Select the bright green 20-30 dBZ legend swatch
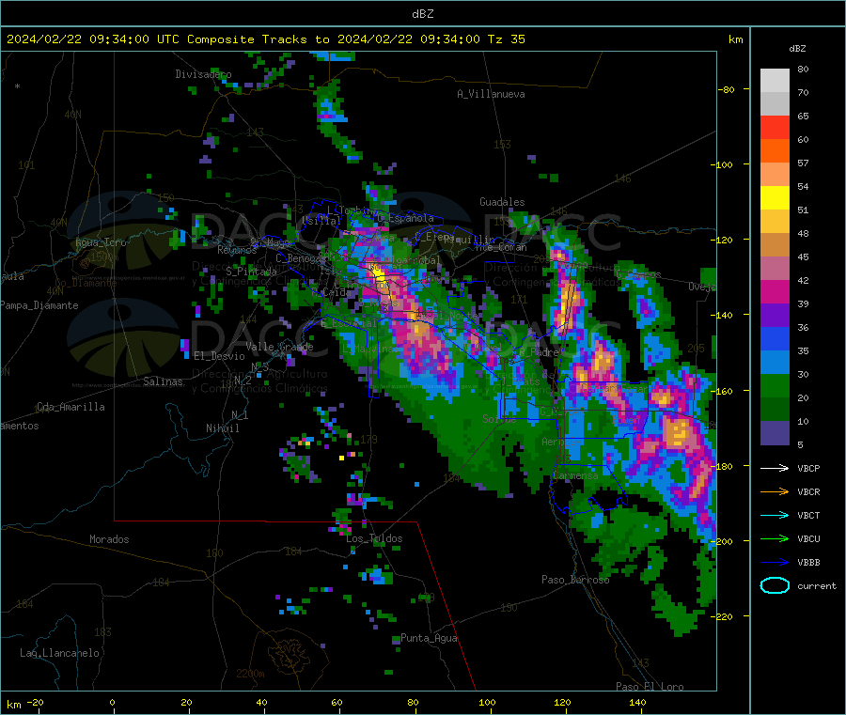Image resolution: width=846 pixels, height=715 pixels. click(x=775, y=385)
